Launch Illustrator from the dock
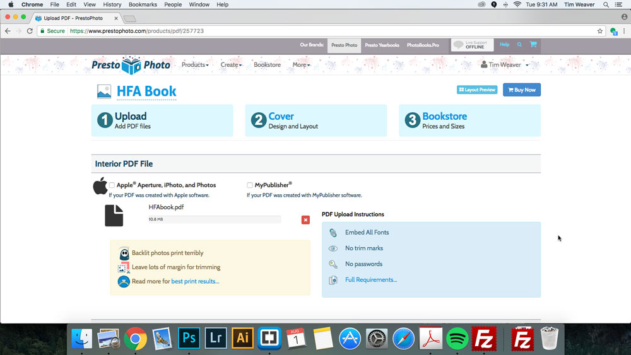 tap(243, 338)
